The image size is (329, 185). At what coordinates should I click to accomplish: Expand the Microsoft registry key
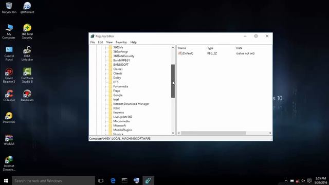click(x=105, y=125)
